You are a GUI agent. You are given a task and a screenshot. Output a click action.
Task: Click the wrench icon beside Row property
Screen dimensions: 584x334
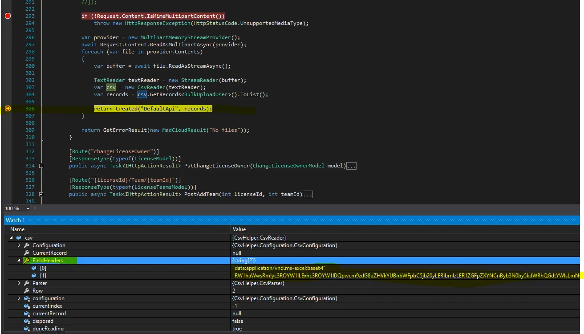click(x=27, y=291)
